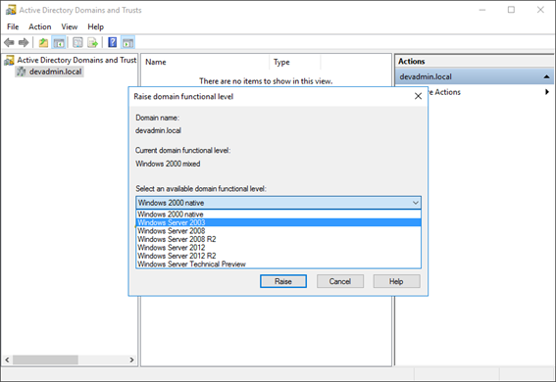Click the Raise button
556x382 pixels.
pyautogui.click(x=283, y=281)
